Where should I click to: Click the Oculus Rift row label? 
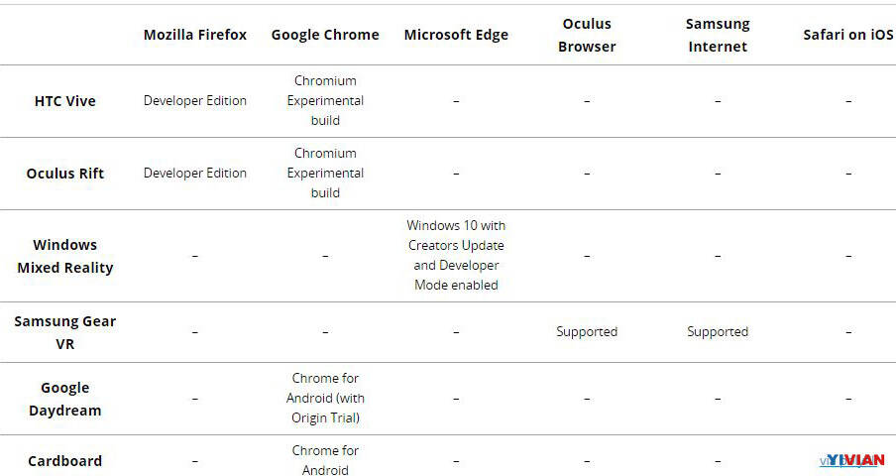(x=65, y=174)
